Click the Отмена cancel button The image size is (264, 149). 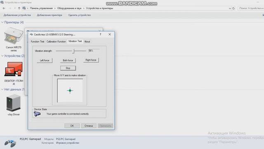(89, 126)
